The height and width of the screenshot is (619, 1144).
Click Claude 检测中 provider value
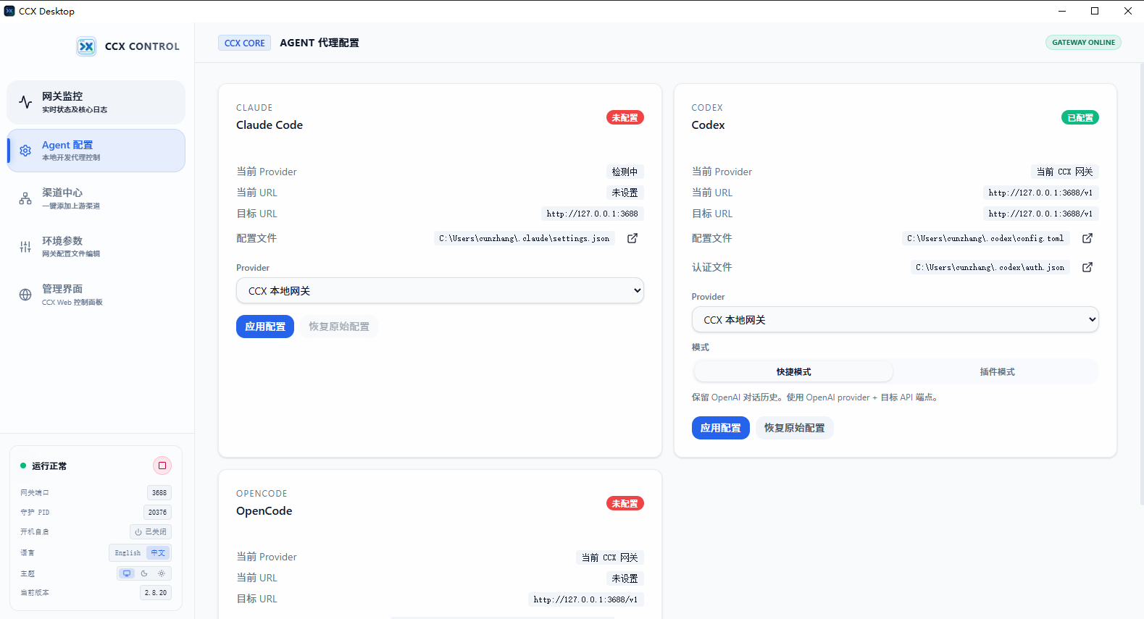click(625, 172)
